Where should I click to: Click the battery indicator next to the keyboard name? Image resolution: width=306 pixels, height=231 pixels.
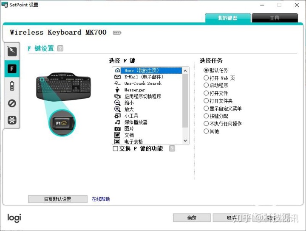click(117, 33)
